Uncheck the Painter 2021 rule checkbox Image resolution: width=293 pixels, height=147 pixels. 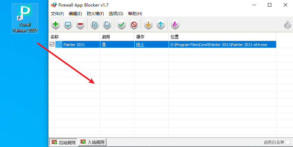point(52,44)
